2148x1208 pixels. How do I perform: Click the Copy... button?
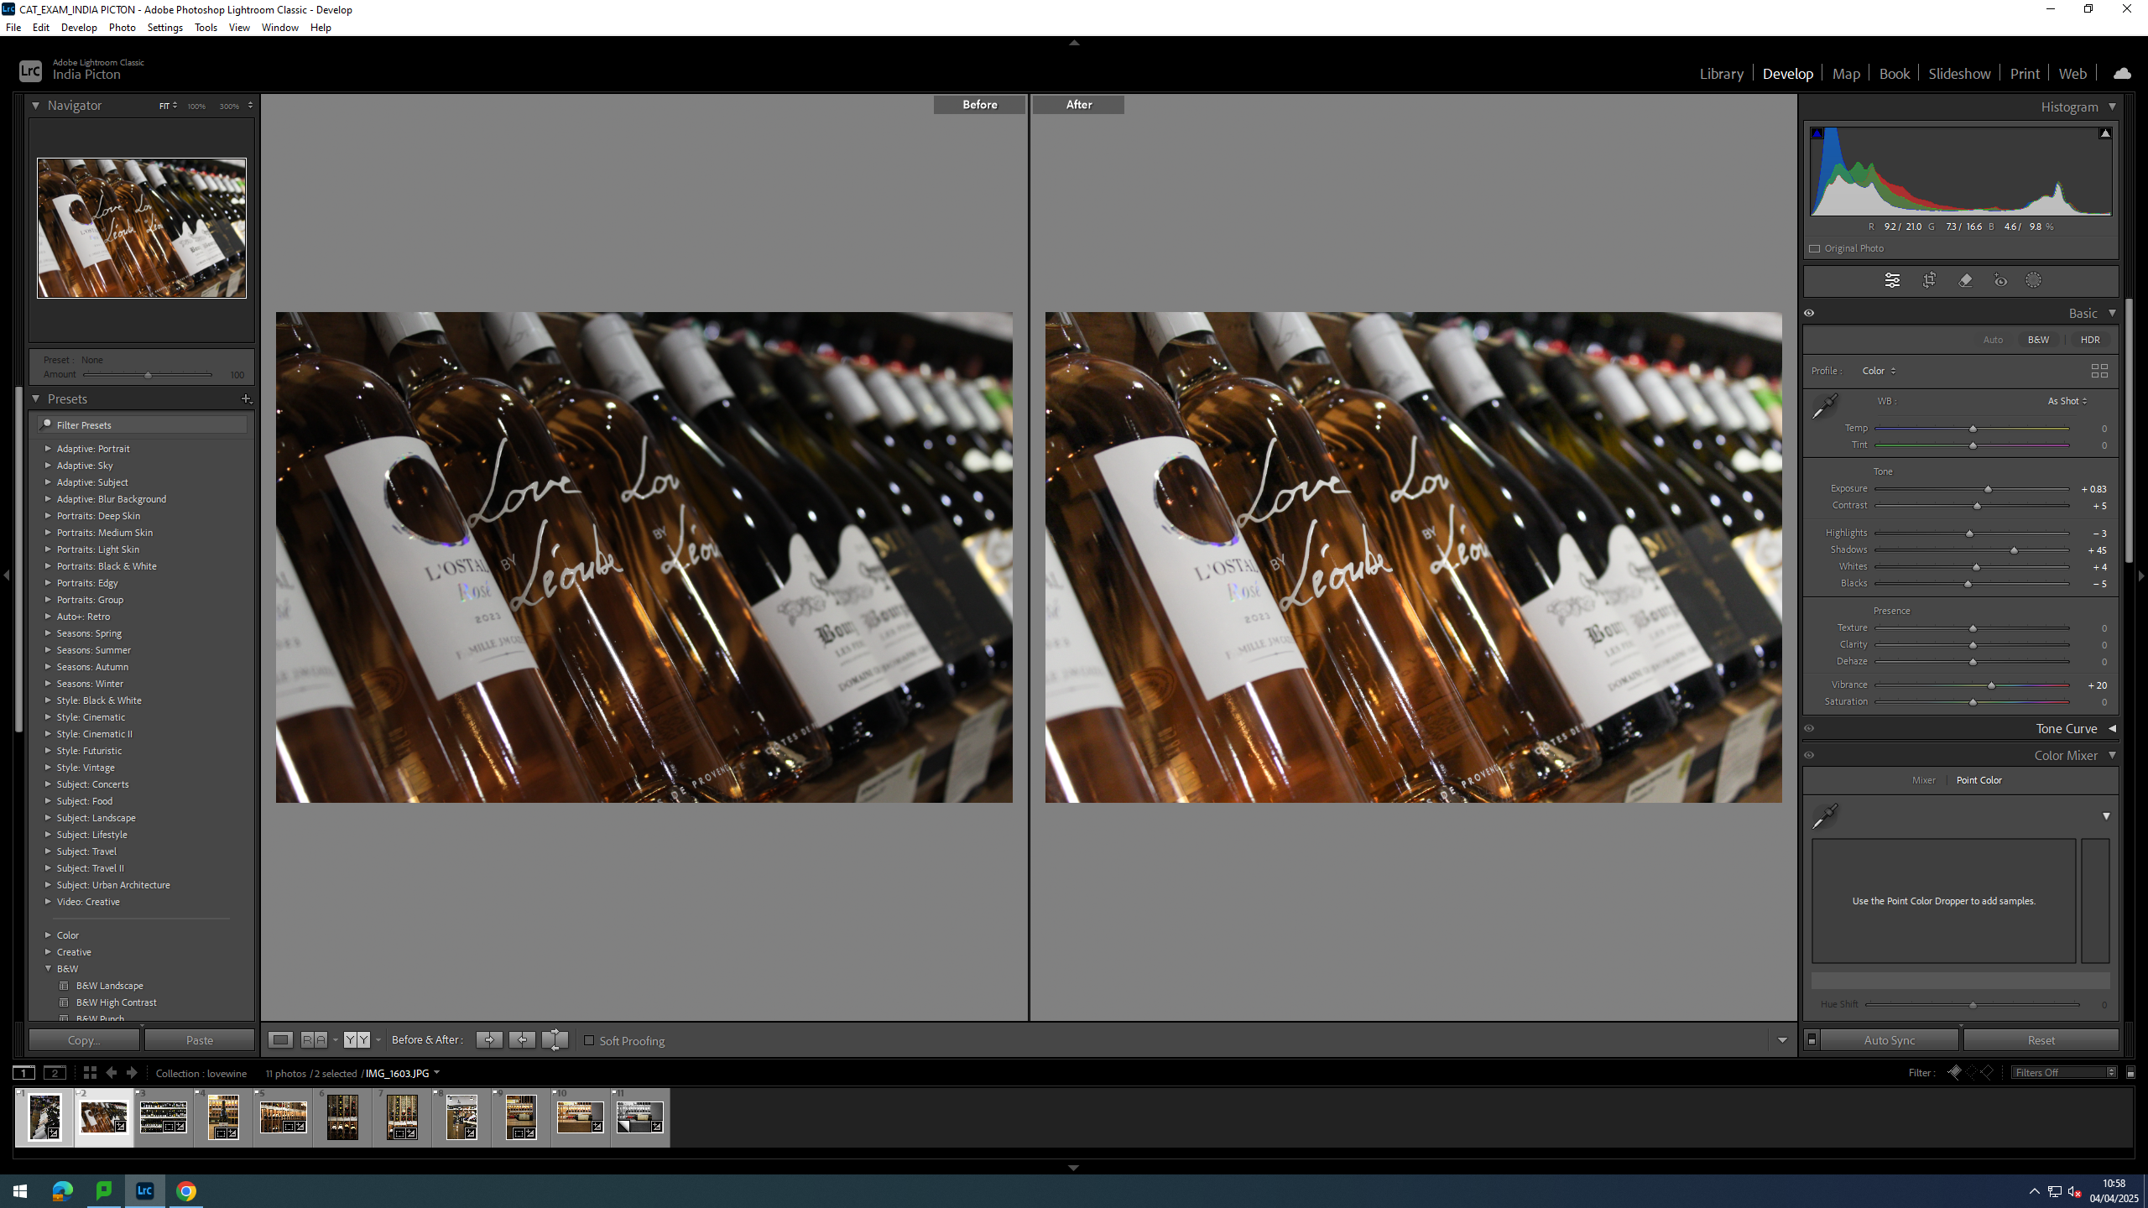[x=84, y=1040]
